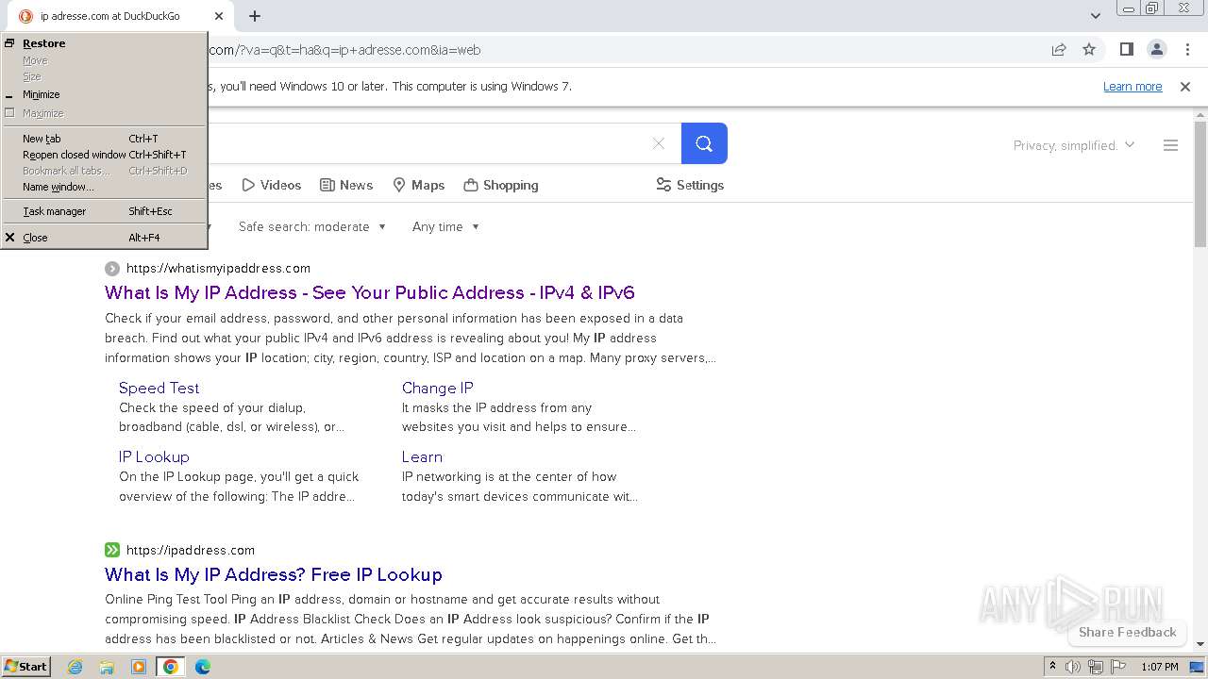This screenshot has height=679, width=1208.
Task: Open the Chrome profile avatar
Action: [x=1156, y=50]
